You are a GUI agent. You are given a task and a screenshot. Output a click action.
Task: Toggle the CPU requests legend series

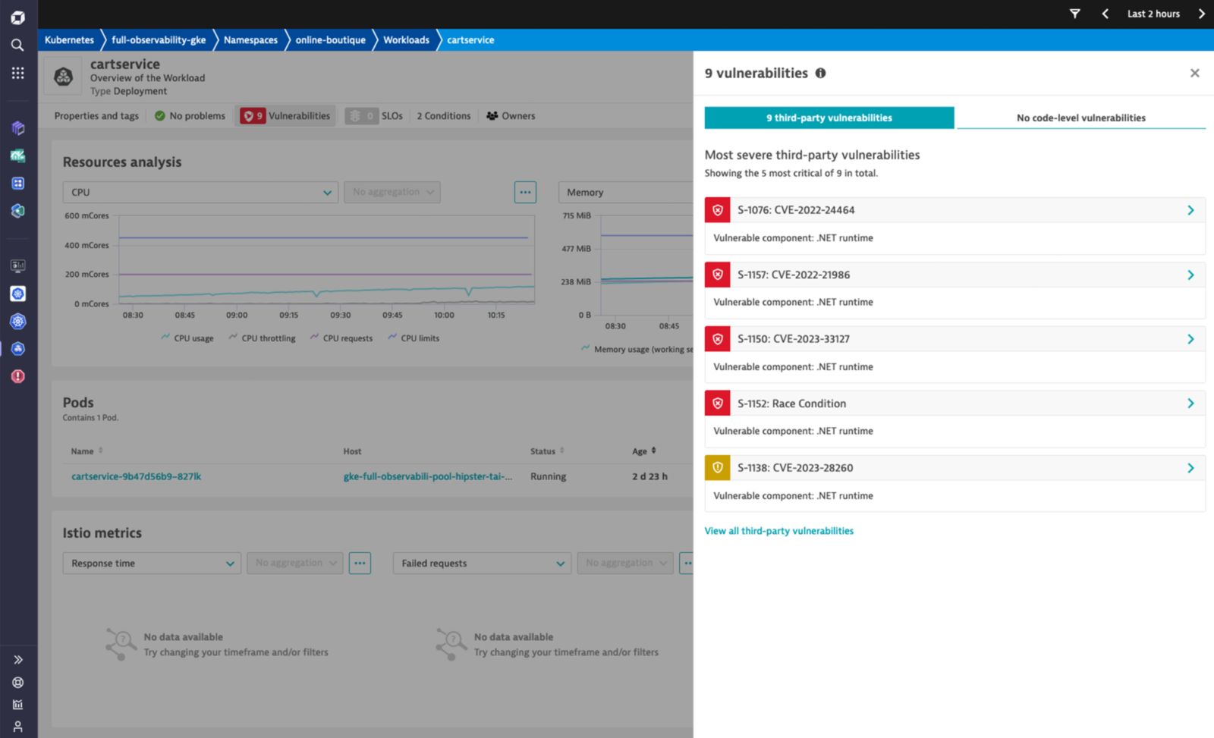[341, 338]
